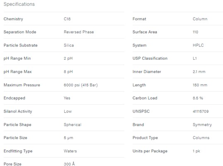Click the Particle Substrate Silica value
The height and width of the screenshot is (166, 223).
[69, 45]
